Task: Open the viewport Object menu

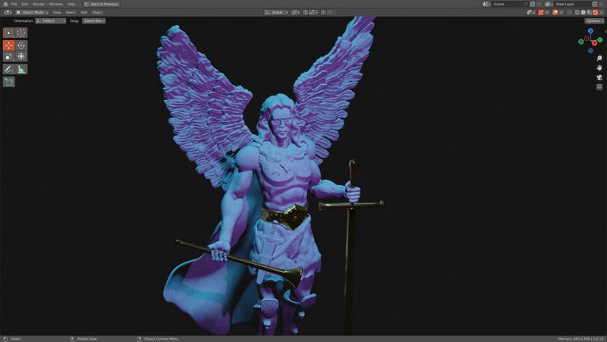Action: (97, 12)
